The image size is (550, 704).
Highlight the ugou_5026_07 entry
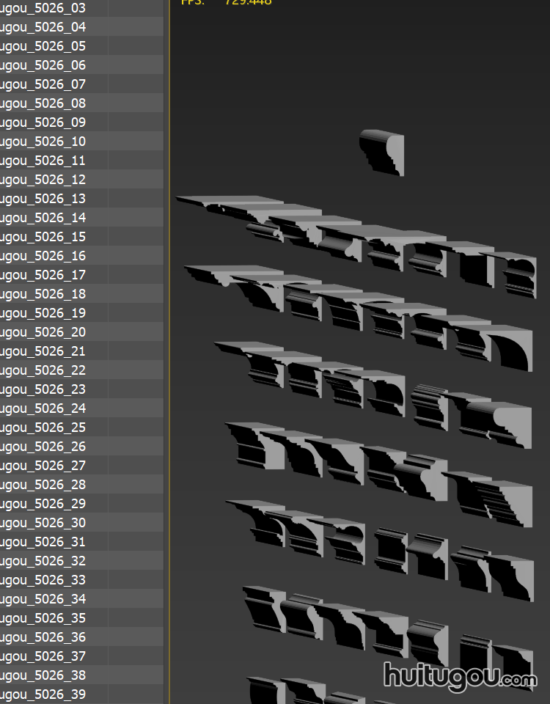pyautogui.click(x=81, y=84)
